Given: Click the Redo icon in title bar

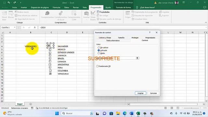Looking at the screenshot, I should click(15, 3).
